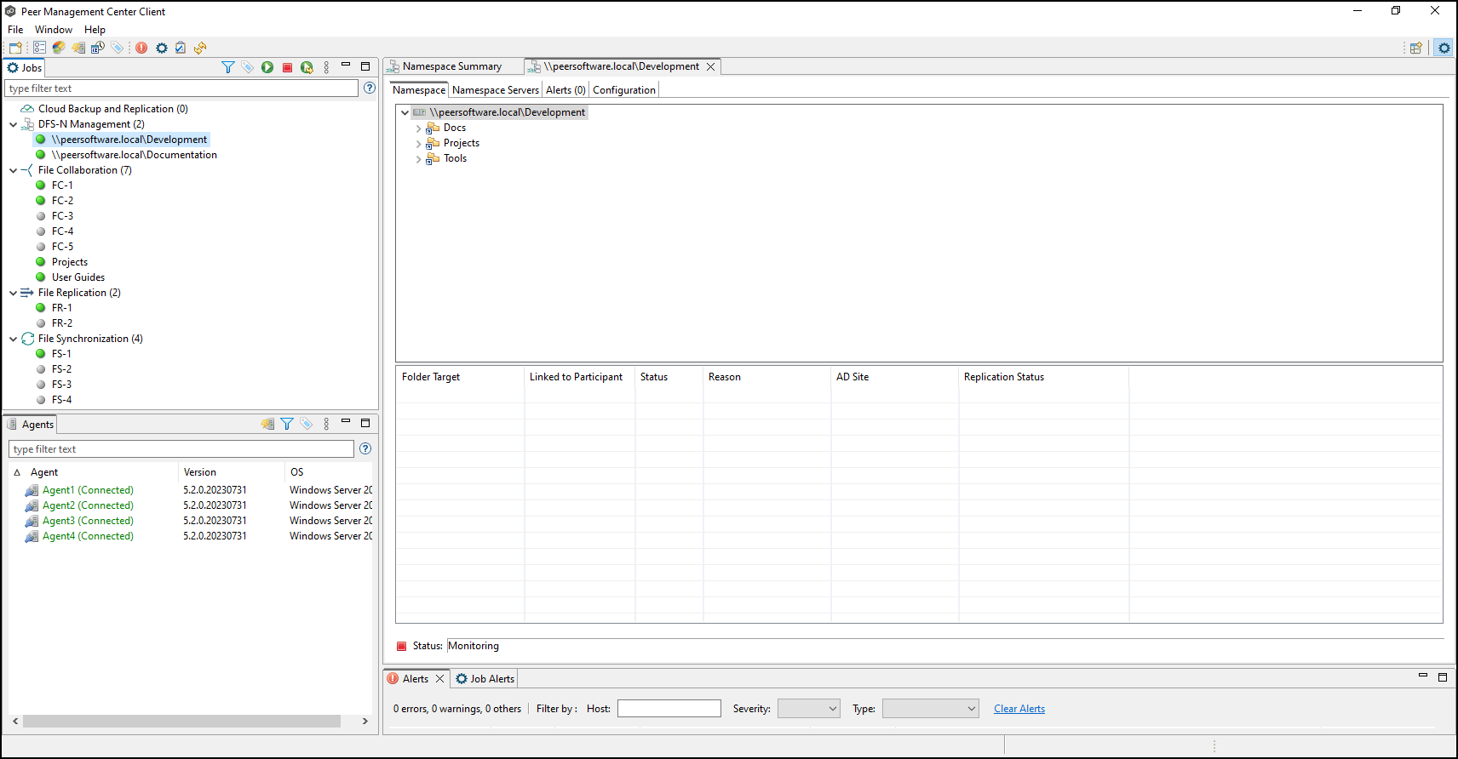
Task: Click the funnel filter icon in Jobs panel
Action: click(227, 67)
